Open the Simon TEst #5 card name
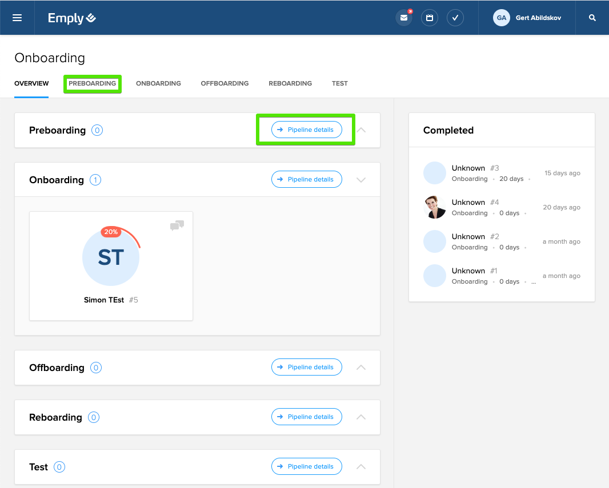609x488 pixels. pos(105,300)
